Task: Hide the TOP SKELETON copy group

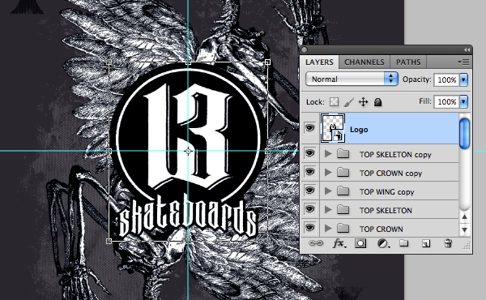Action: click(x=309, y=153)
